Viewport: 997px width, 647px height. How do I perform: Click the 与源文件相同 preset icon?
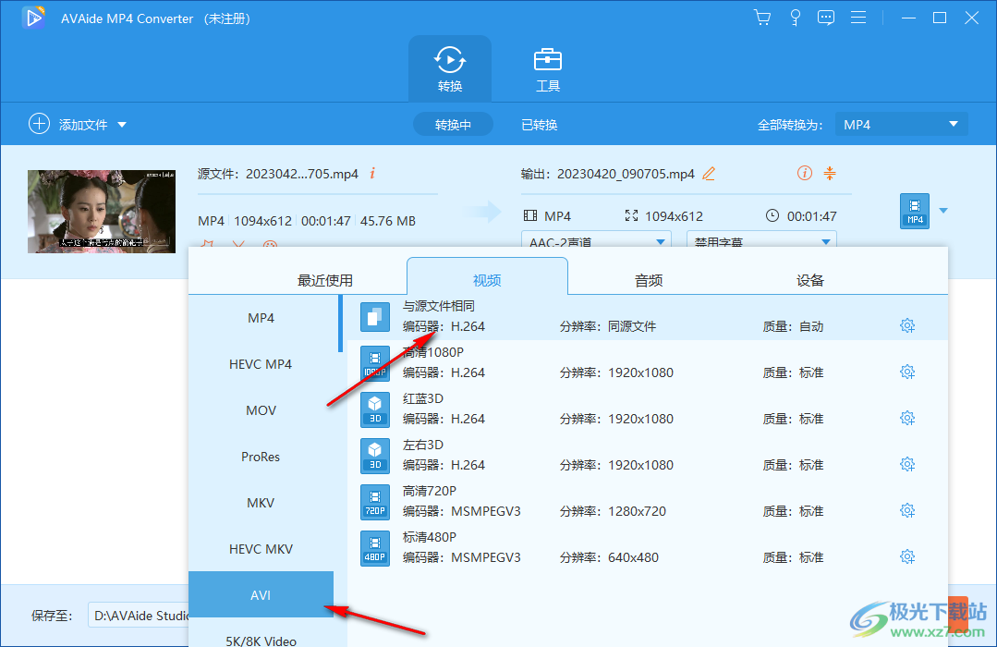click(375, 317)
